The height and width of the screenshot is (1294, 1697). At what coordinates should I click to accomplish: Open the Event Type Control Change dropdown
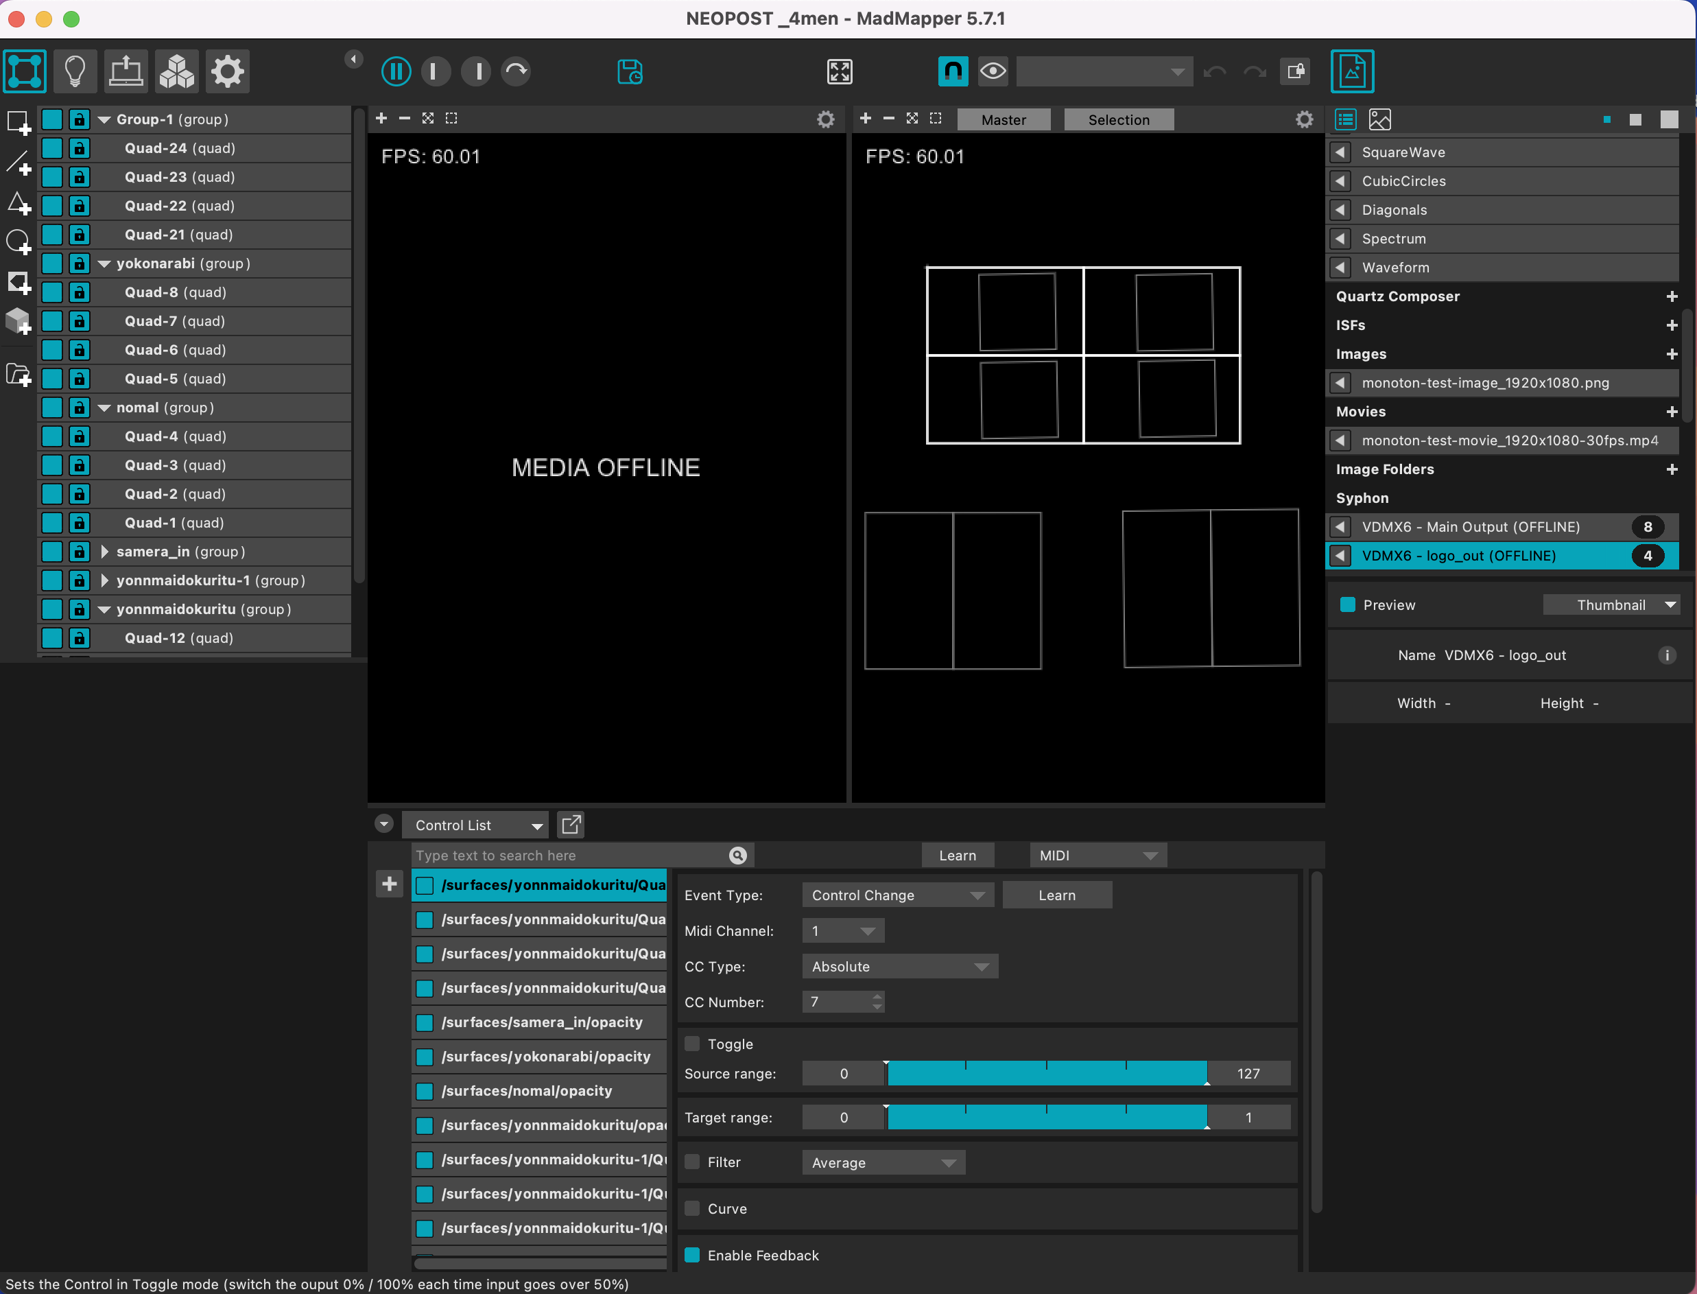[897, 895]
